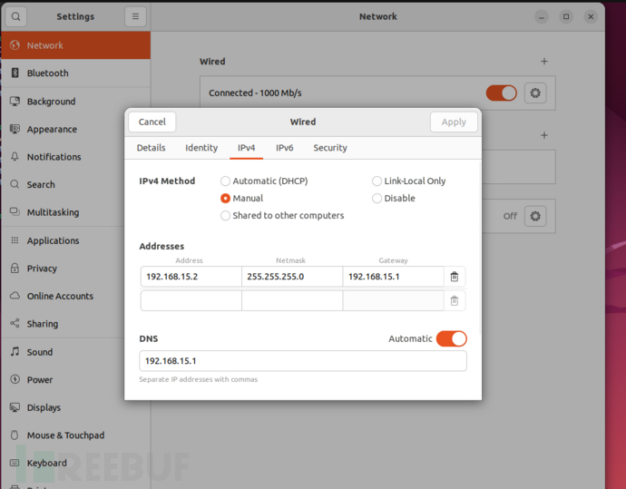Select Shared to other computers option

point(226,216)
